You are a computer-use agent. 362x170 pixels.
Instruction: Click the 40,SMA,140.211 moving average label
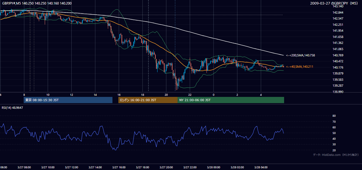tap(300, 67)
